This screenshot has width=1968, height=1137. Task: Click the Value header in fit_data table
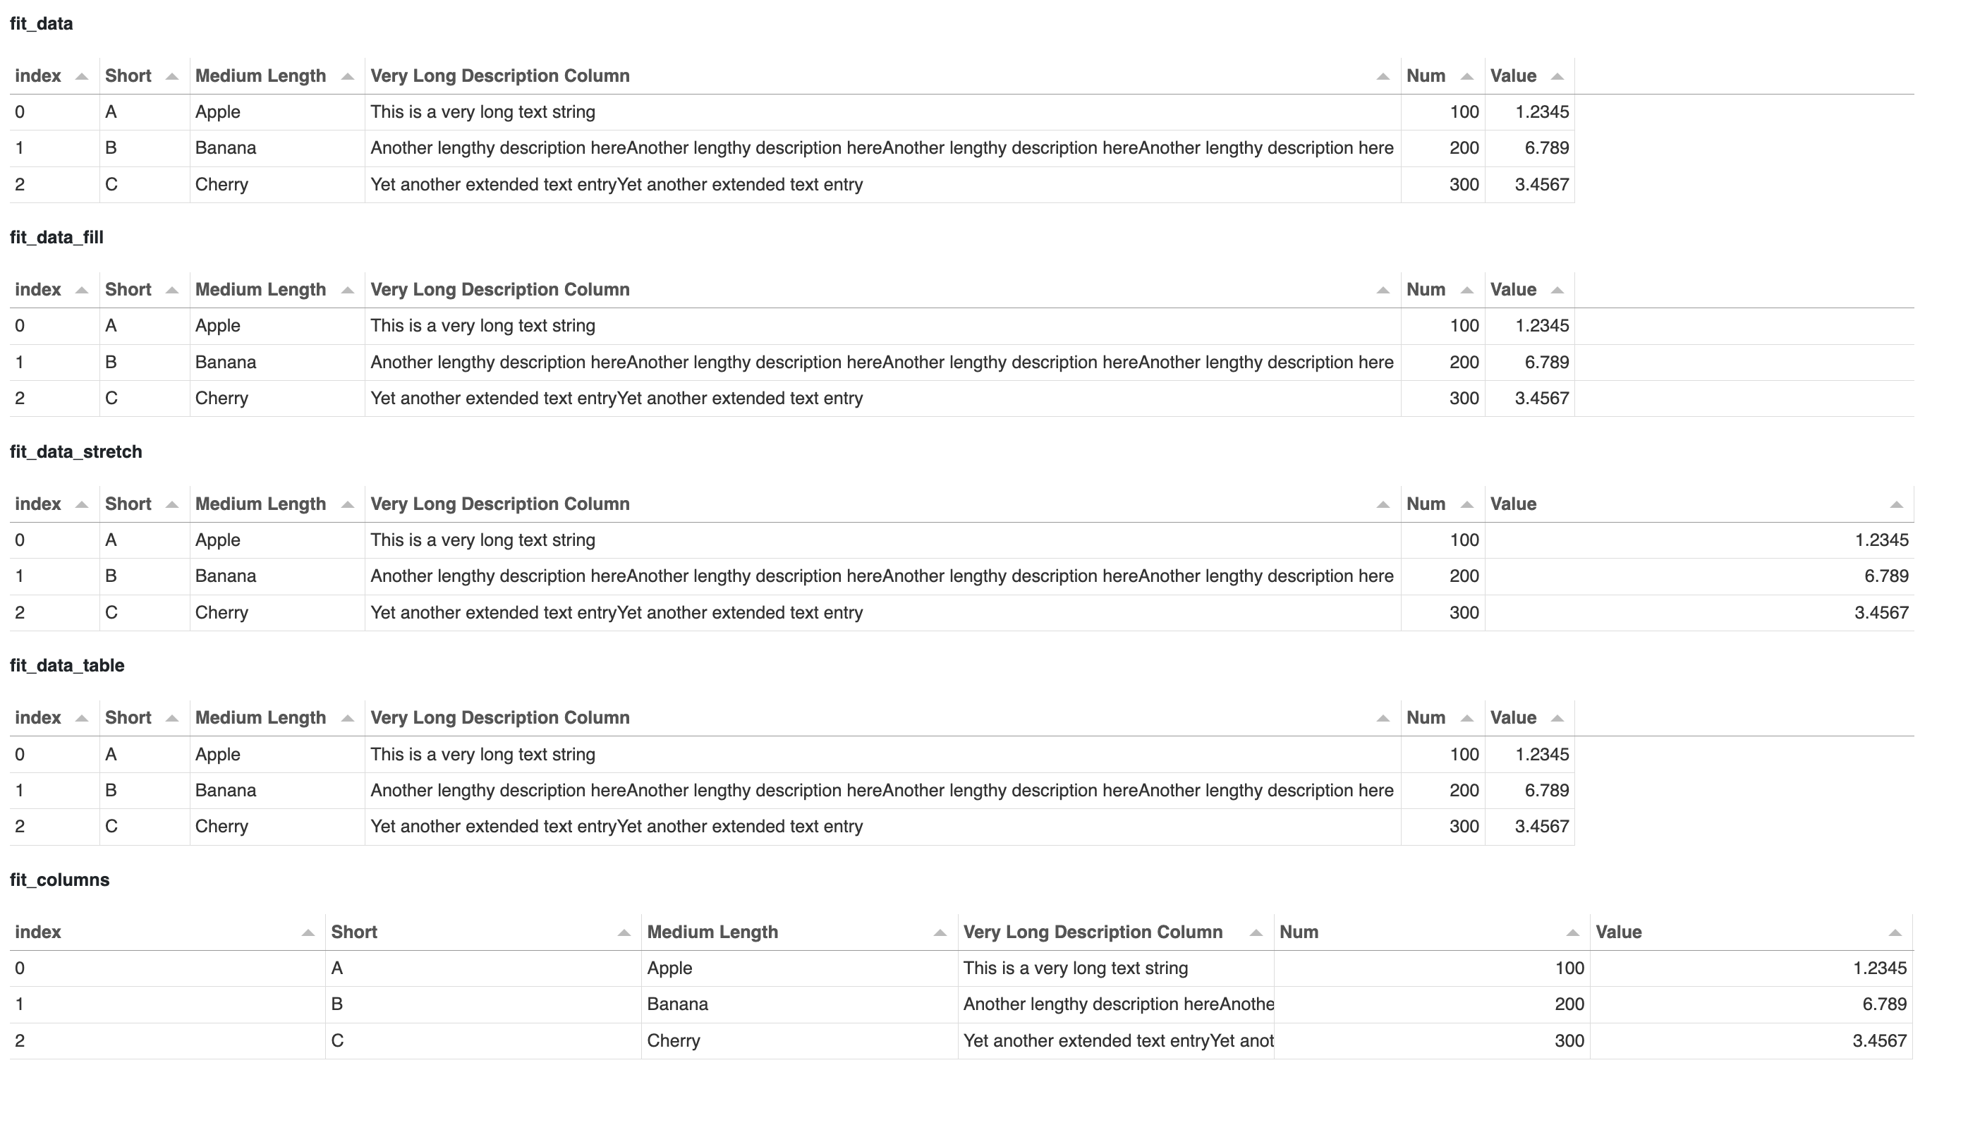[1513, 75]
